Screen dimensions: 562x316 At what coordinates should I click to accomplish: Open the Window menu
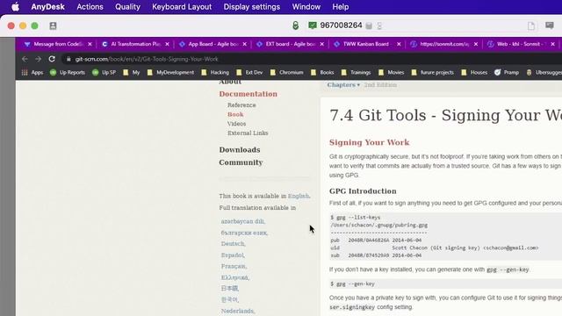pos(306,7)
